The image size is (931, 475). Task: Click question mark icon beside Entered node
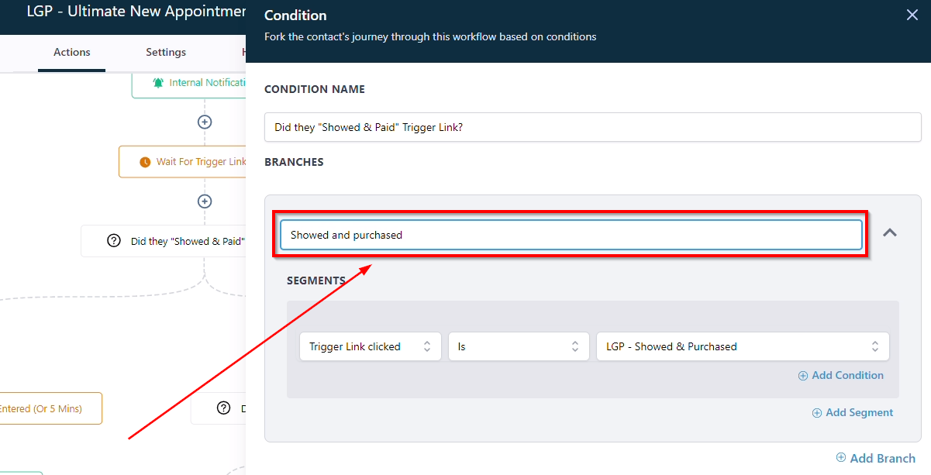click(x=224, y=408)
